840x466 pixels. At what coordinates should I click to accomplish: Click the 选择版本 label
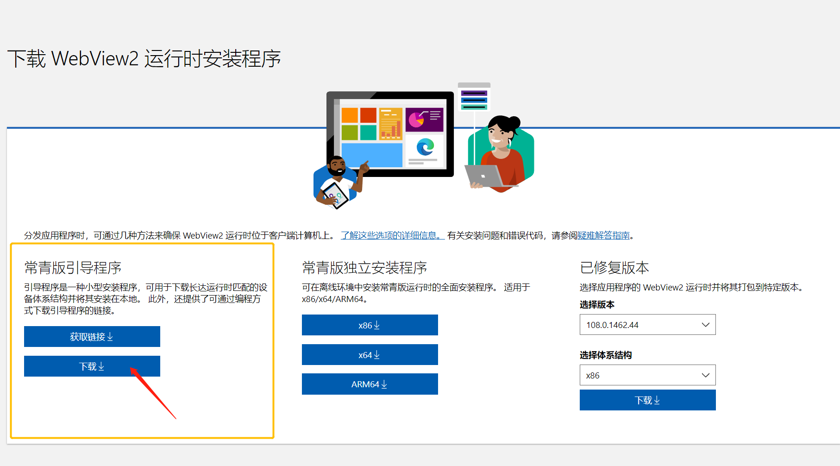[597, 304]
